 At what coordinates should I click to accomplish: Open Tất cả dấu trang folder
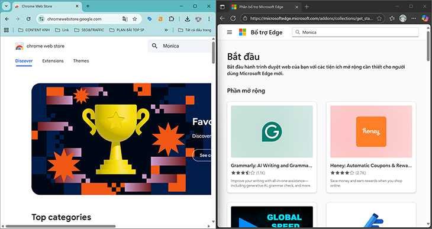pyautogui.click(x=195, y=30)
